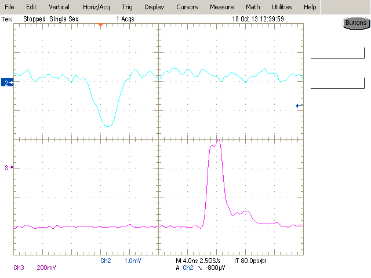Click the Stopped Single Seq status
The height and width of the screenshot is (278, 371).
click(x=51, y=19)
